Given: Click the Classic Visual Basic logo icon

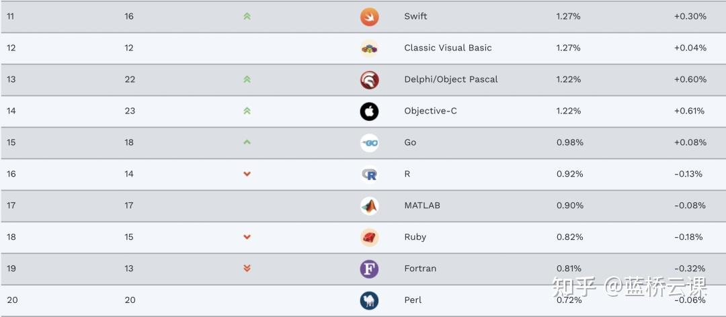Looking at the screenshot, I should pos(369,48).
